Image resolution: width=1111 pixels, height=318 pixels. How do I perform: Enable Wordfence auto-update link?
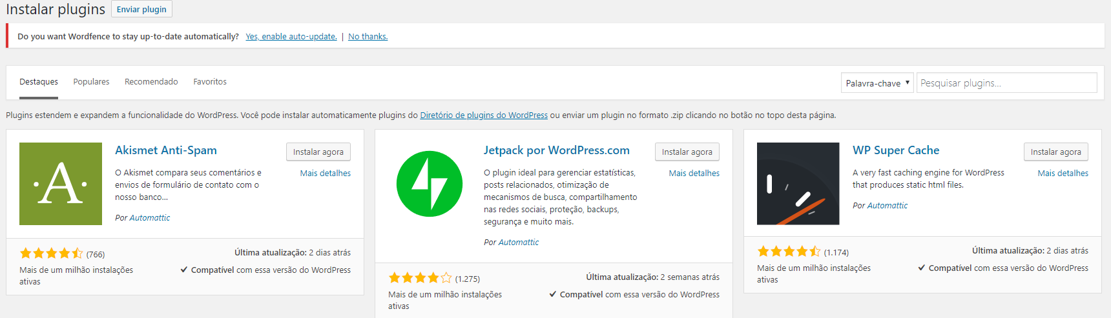point(291,37)
